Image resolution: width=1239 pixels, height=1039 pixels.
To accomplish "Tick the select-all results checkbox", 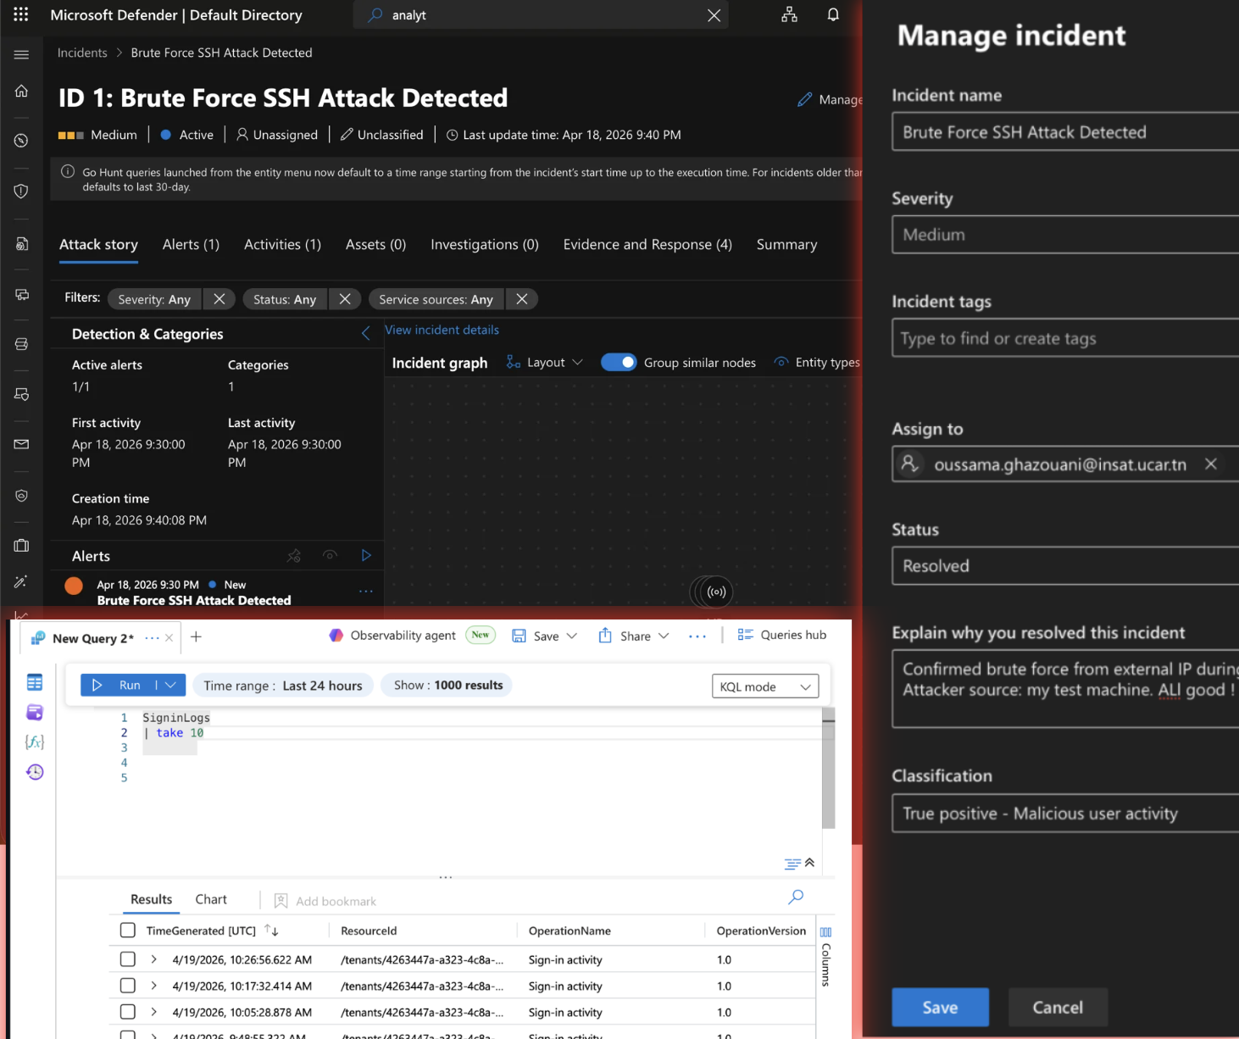I will click(128, 931).
